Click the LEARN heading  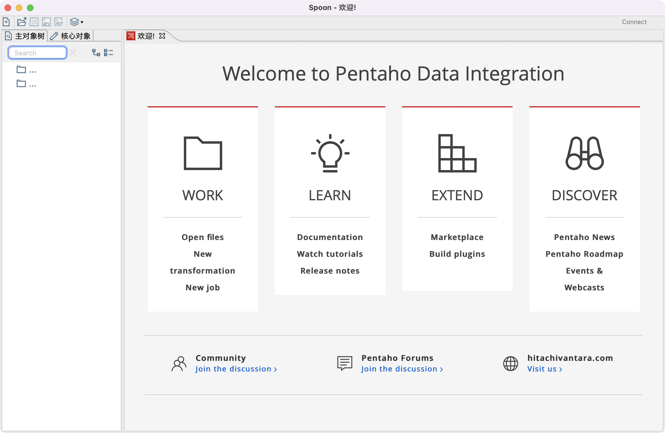coord(330,195)
